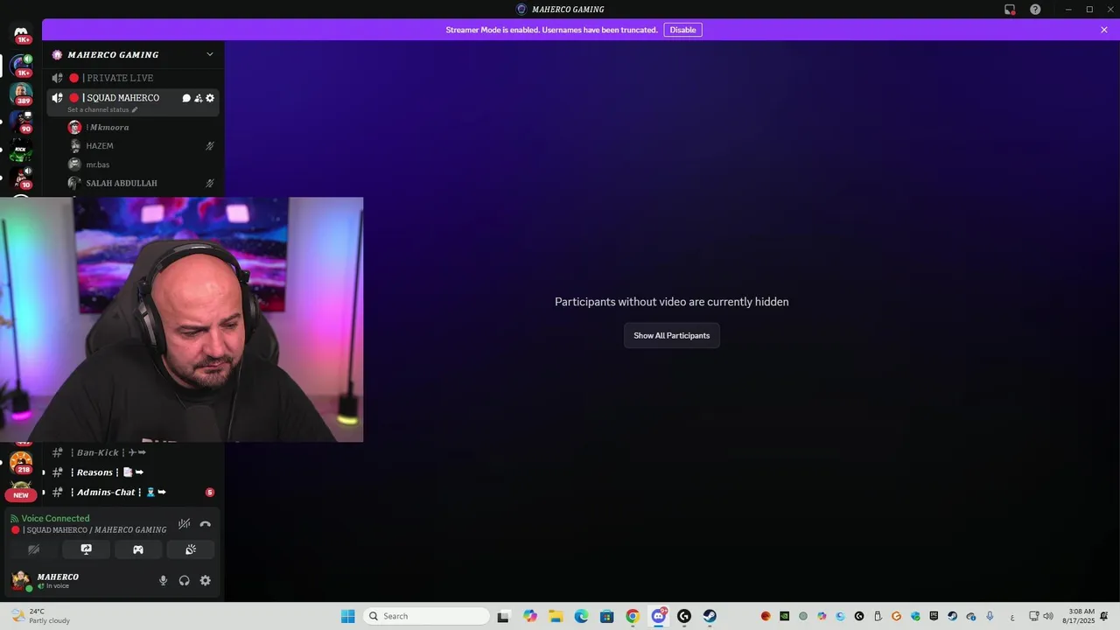Open the soundboard in voice panel

[x=190, y=549]
